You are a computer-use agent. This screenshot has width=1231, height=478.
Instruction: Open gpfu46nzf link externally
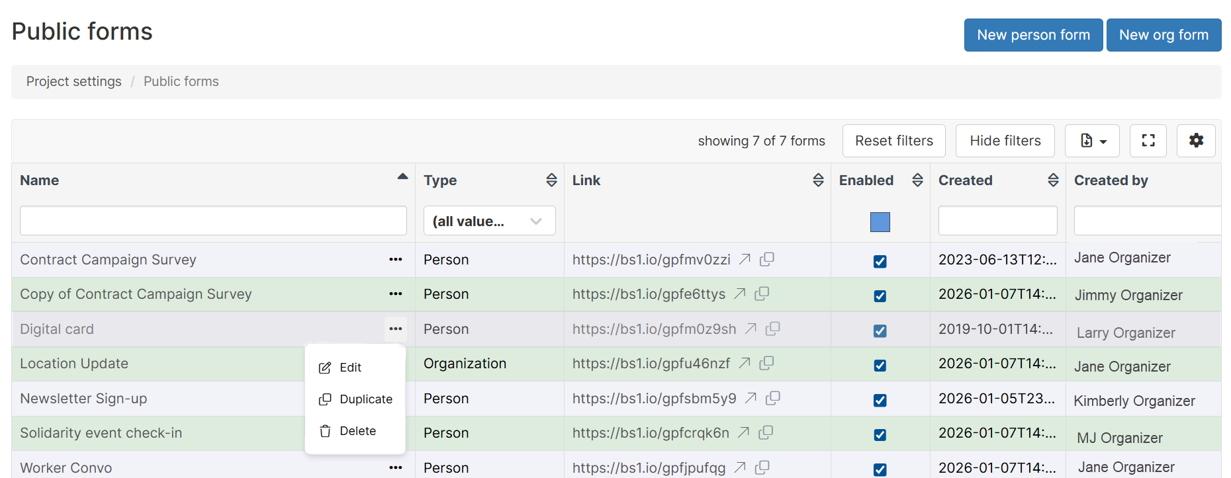745,363
